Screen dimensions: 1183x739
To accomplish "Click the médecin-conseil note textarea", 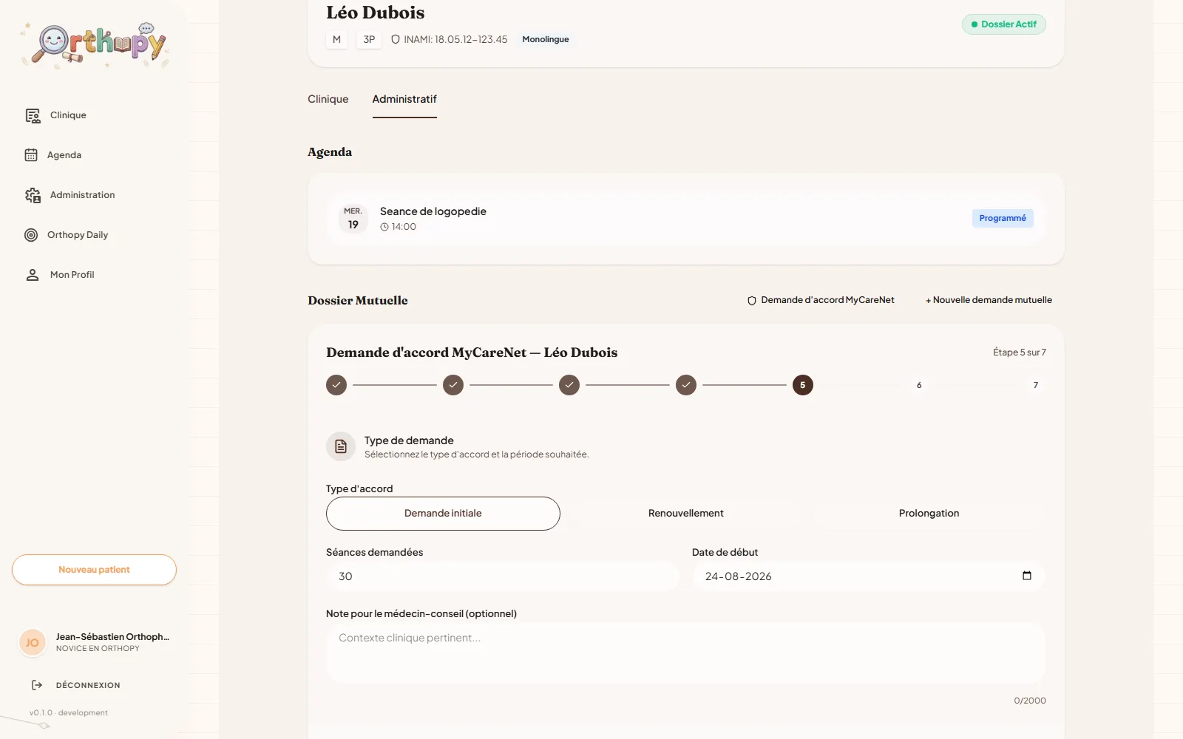I will (x=685, y=653).
